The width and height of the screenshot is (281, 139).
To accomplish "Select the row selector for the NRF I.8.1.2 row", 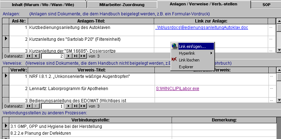I will 6,79.
